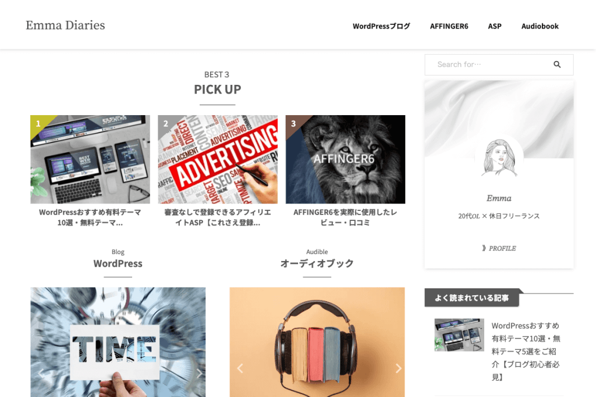Open the AFFINGER6 lion image post
The height and width of the screenshot is (397, 596).
(346, 159)
